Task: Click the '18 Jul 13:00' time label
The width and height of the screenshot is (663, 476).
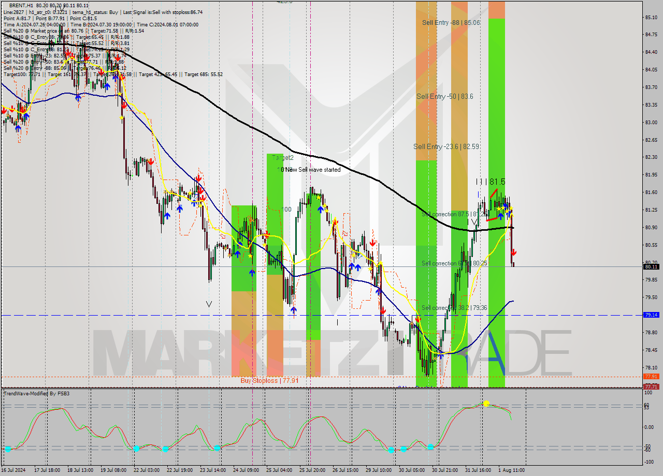Action: 81,470
